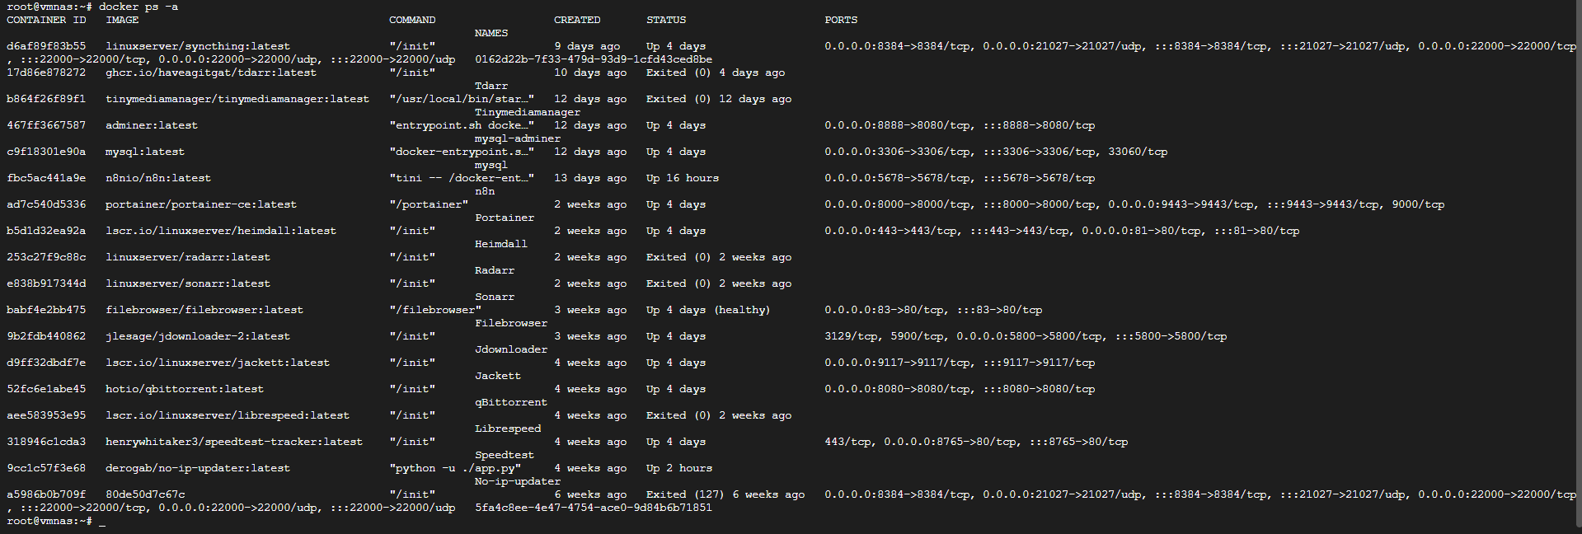Select image n8nio/n8n:latest

(x=158, y=178)
